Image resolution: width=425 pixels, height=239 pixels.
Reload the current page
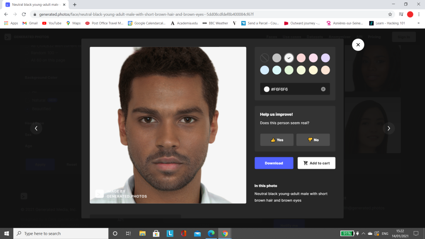24,15
